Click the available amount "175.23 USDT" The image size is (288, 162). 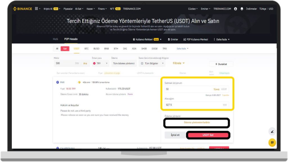click(124, 89)
